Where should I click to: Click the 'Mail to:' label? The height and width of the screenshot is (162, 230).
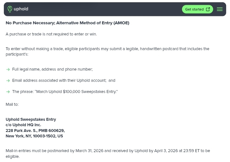[x=12, y=104]
